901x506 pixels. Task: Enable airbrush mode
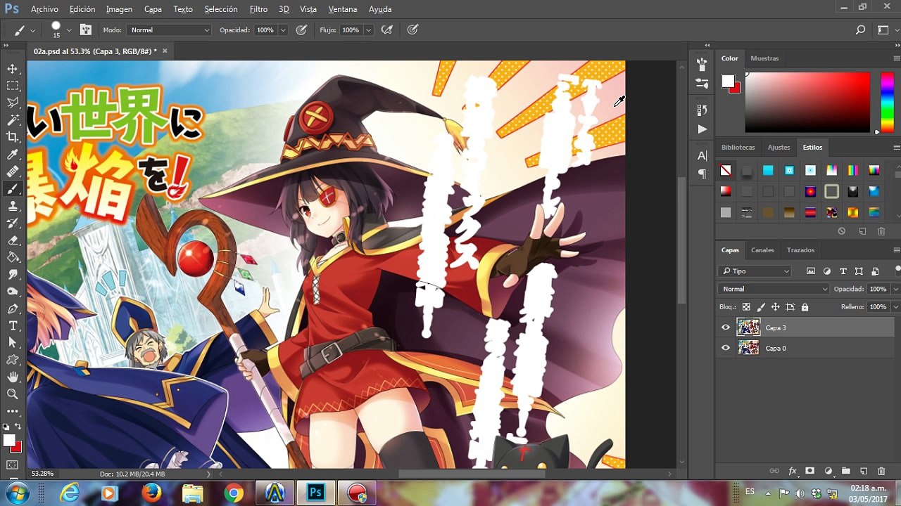[x=386, y=30]
